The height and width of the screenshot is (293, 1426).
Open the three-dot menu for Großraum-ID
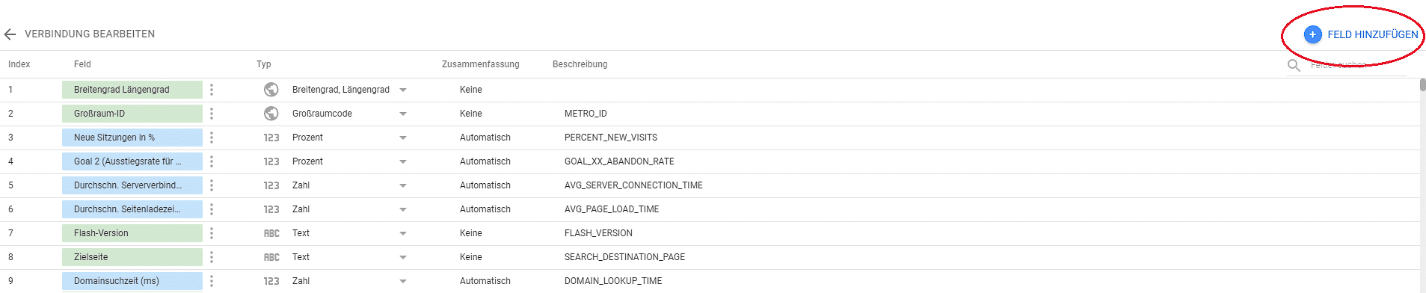(212, 114)
